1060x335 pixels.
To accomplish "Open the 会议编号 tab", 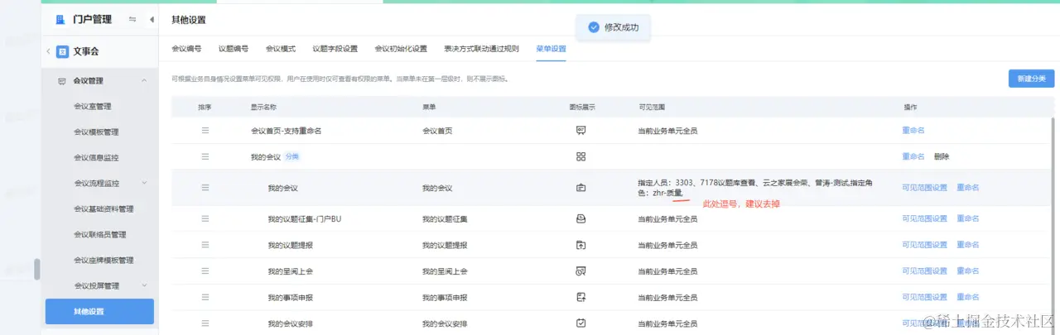I will (186, 49).
